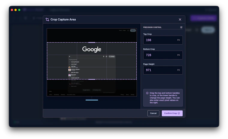228x139 pixels.
Task: Confirm the crop selection
Action: click(x=172, y=113)
